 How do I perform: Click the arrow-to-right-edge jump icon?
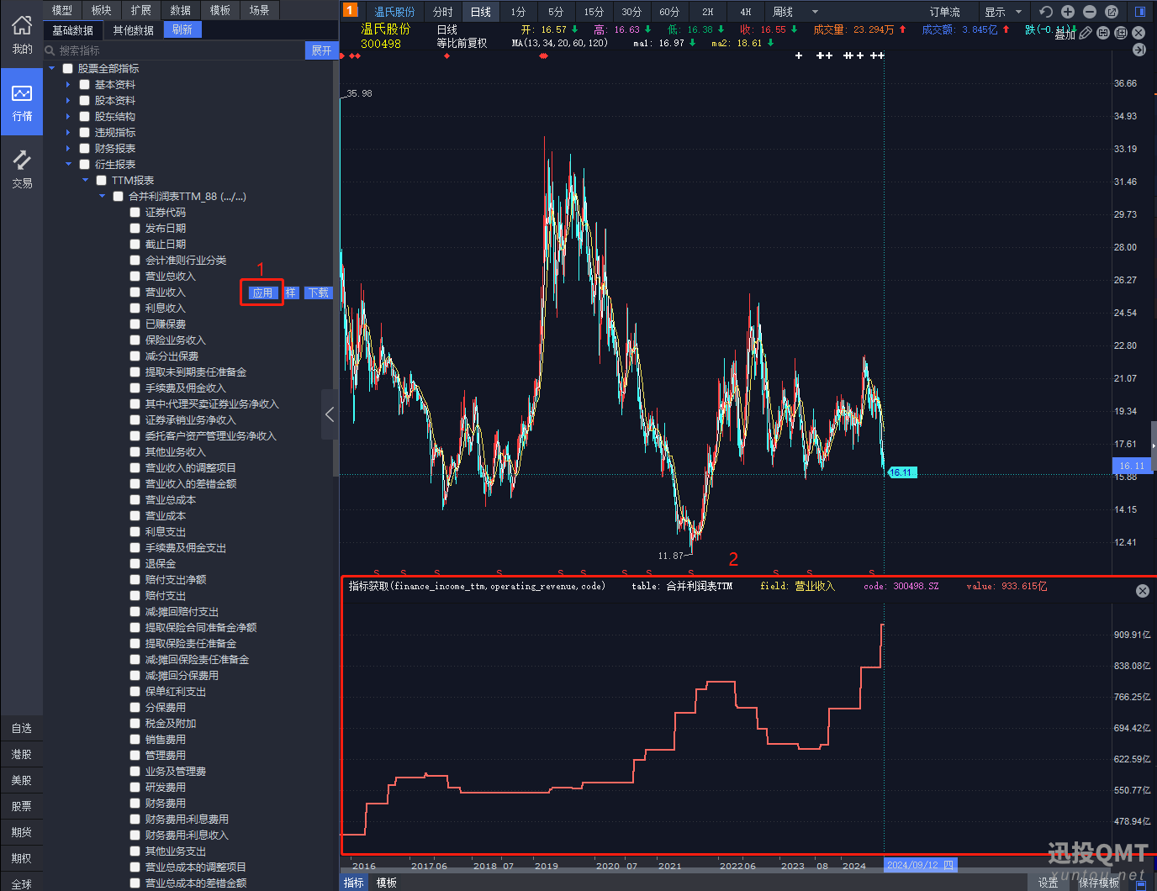pos(1139,50)
